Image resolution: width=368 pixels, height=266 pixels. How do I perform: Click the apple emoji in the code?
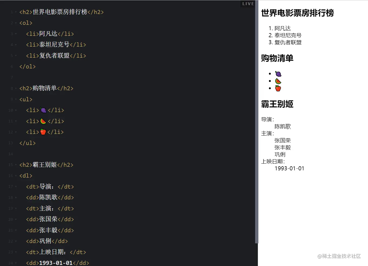tap(43, 132)
